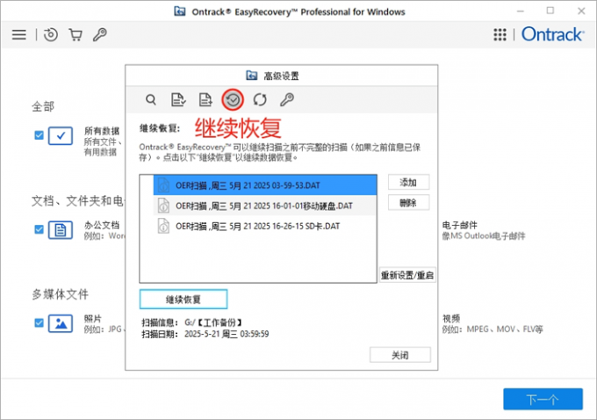Click the 重新设置/重启 button
Image resolution: width=597 pixels, height=420 pixels.
pos(407,275)
